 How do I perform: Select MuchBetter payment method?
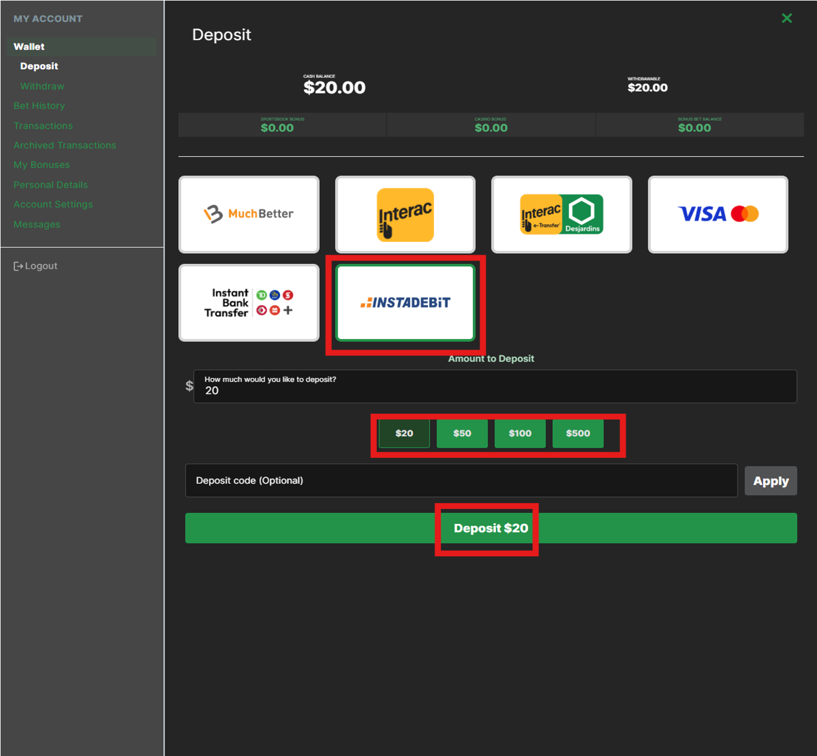(249, 214)
